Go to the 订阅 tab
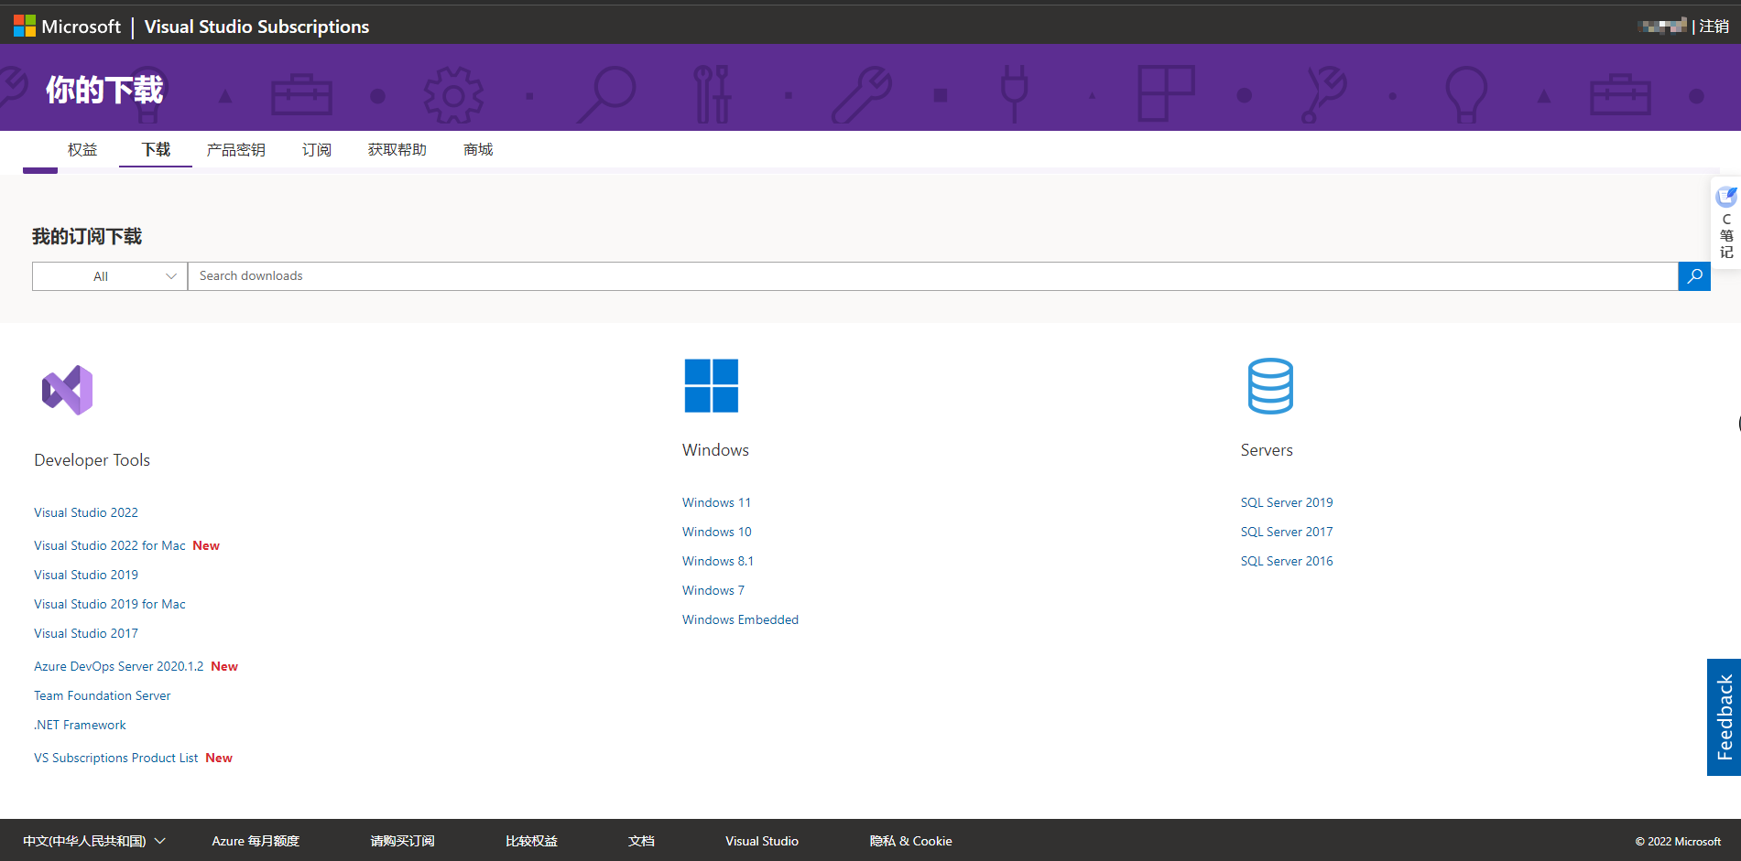1741x861 pixels. click(x=317, y=149)
